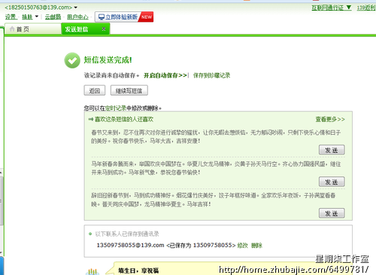The image size is (376, 275).
Task: Open the 139返利 link
Action: [x=366, y=8]
